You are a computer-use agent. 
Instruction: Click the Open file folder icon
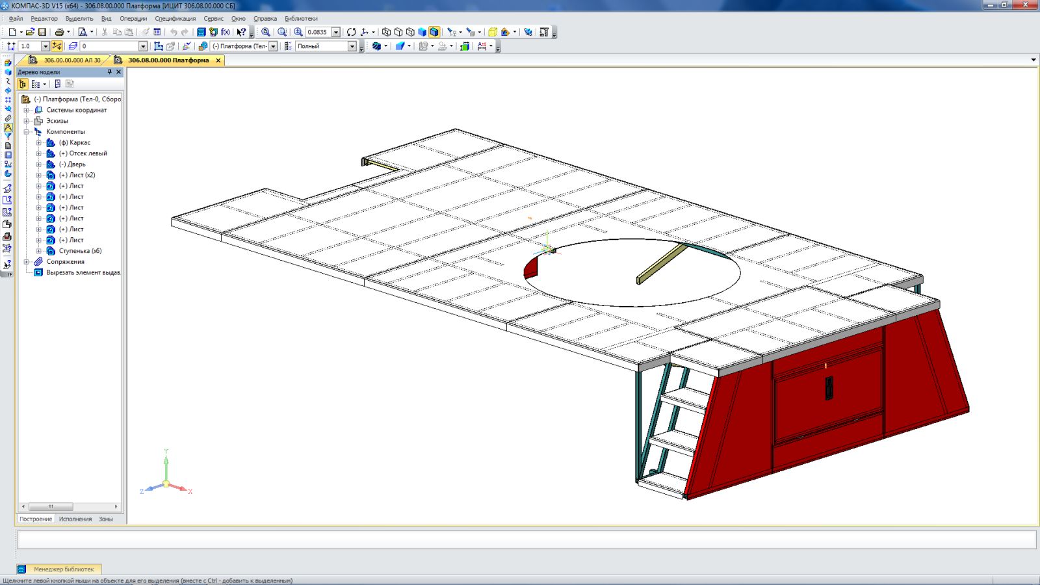pos(30,32)
